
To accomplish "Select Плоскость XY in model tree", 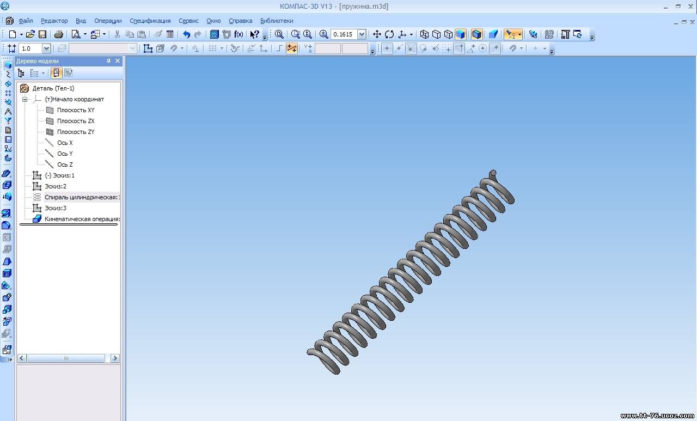I will click(x=76, y=110).
